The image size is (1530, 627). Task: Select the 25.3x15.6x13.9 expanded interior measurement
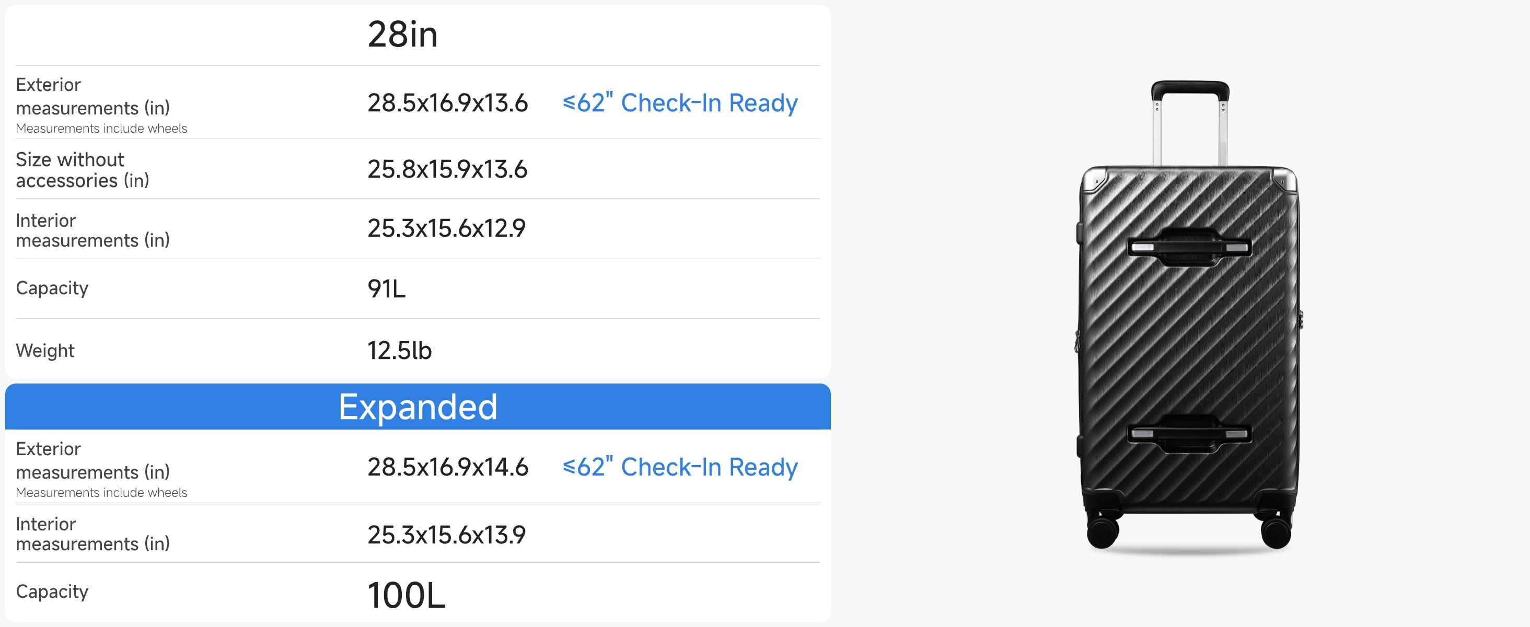point(447,535)
